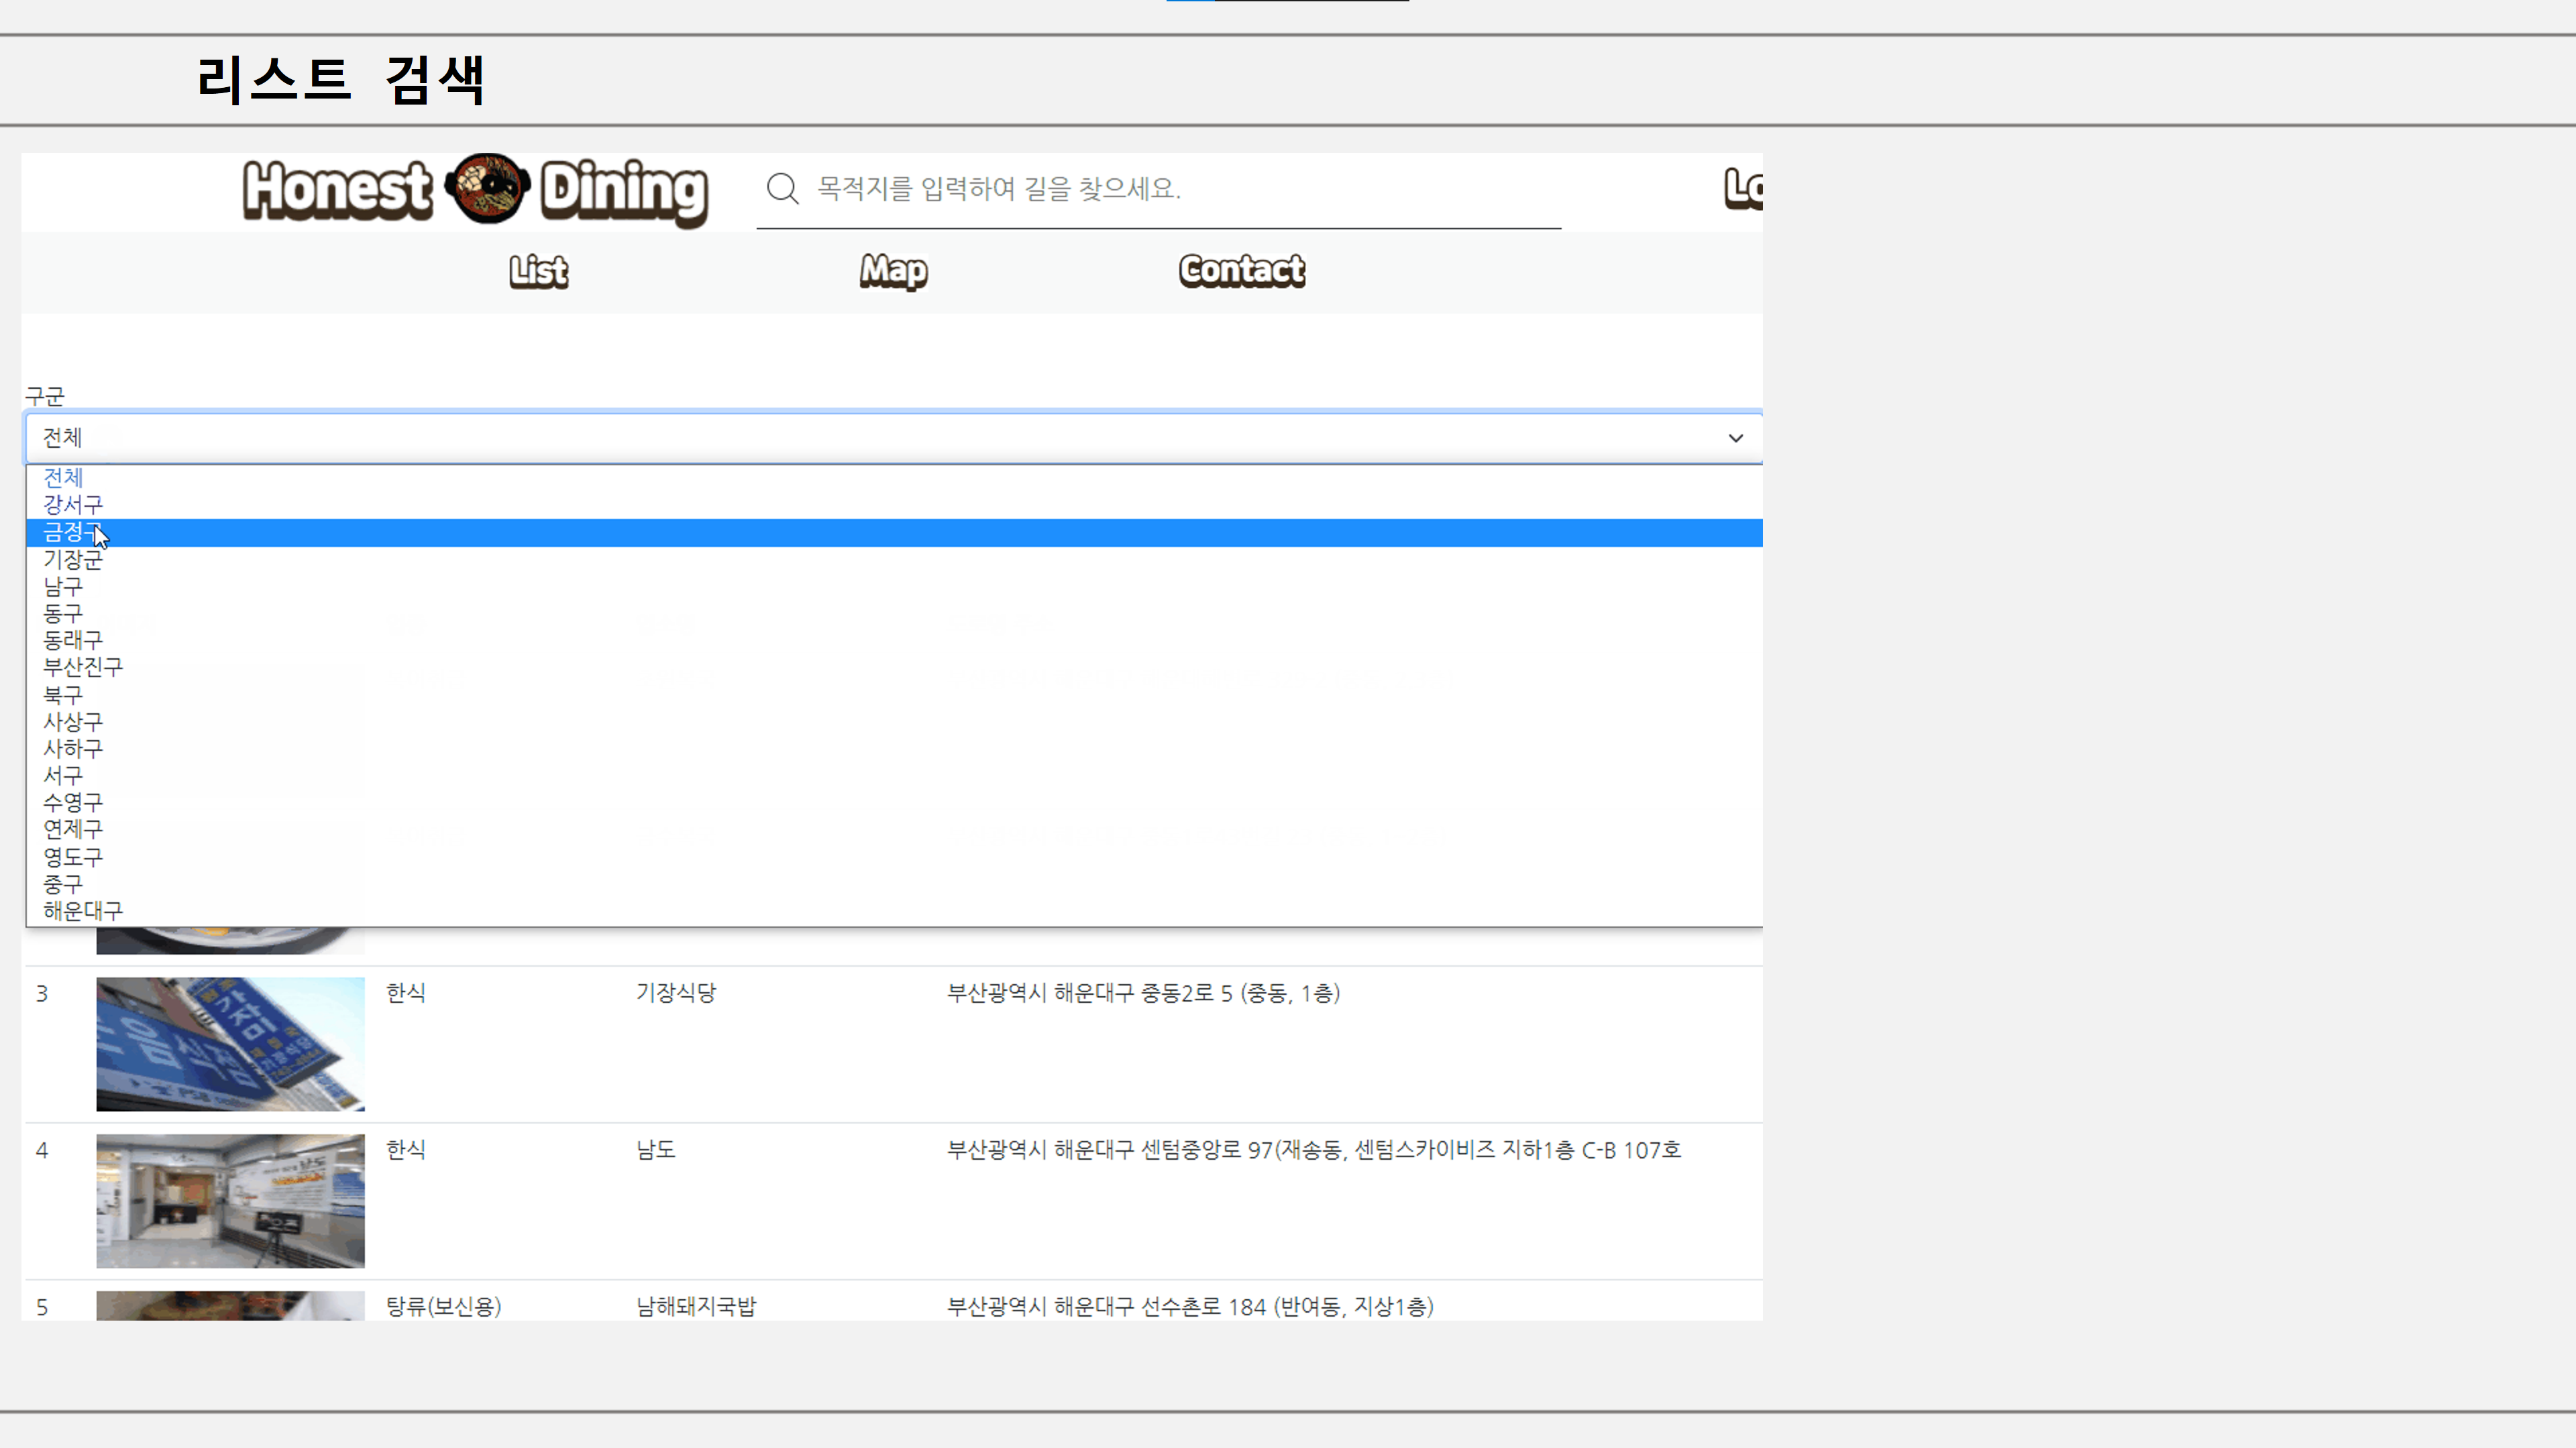Select 금정구 in the dropdown
Viewport: 2576px width, 1448px height.
coord(70,533)
